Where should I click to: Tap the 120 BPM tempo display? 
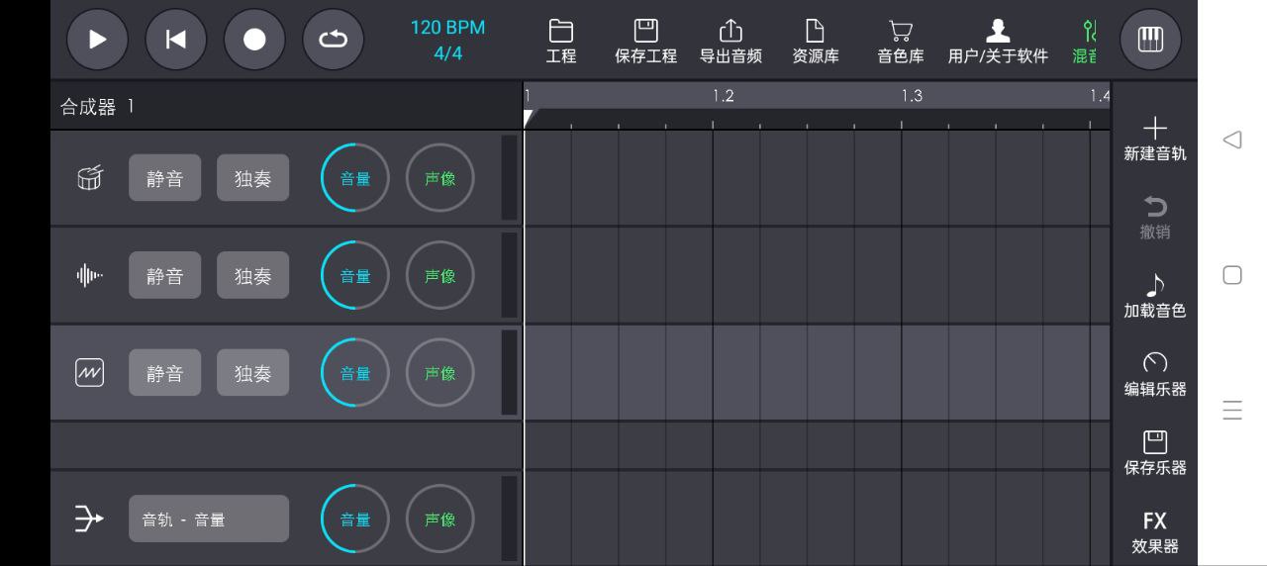(x=447, y=28)
